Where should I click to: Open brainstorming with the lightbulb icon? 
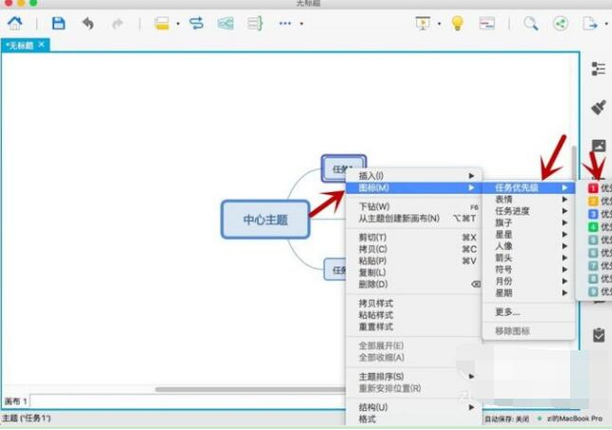click(x=457, y=24)
